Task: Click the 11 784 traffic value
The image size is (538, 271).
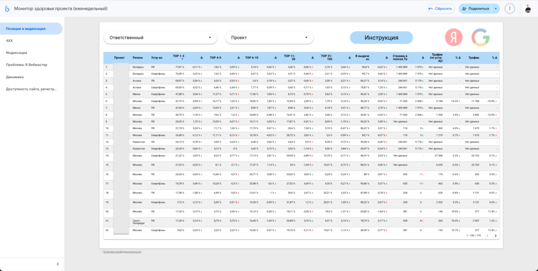Action: 475,101
